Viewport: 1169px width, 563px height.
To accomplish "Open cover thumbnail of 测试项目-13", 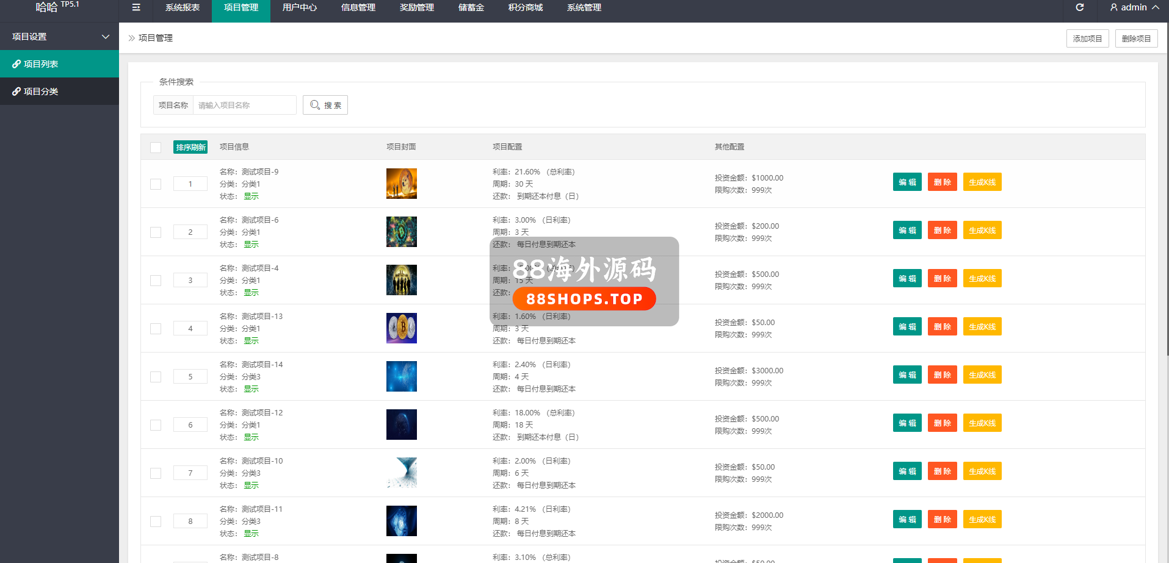I will point(401,328).
